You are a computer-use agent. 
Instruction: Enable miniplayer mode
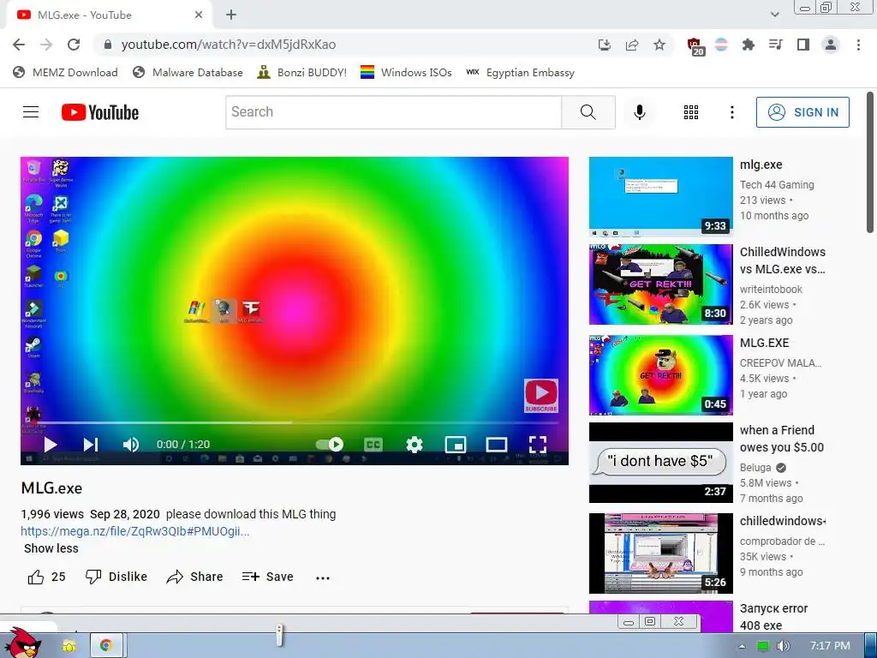point(456,445)
